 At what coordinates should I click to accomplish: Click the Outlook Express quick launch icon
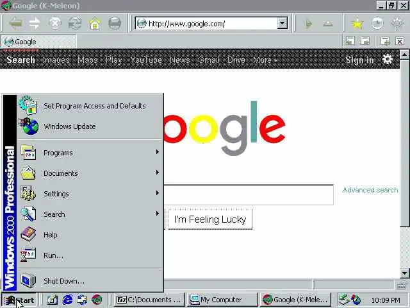[82, 300]
